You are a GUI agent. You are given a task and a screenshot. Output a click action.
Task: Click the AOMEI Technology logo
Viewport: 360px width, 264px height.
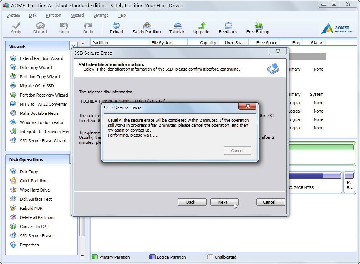coord(337,28)
